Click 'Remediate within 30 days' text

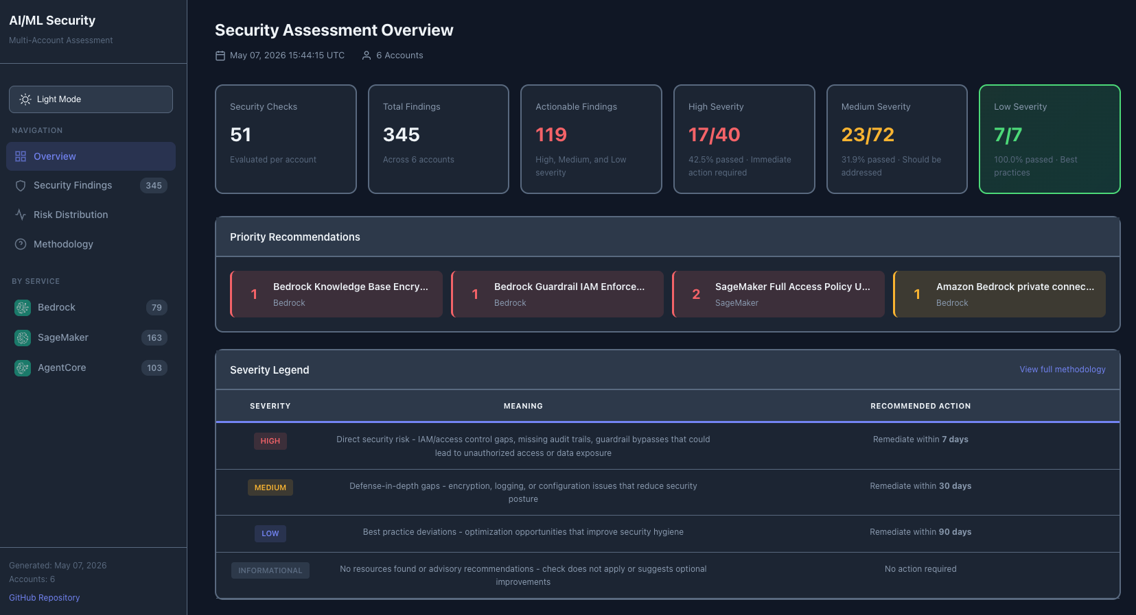tap(920, 486)
